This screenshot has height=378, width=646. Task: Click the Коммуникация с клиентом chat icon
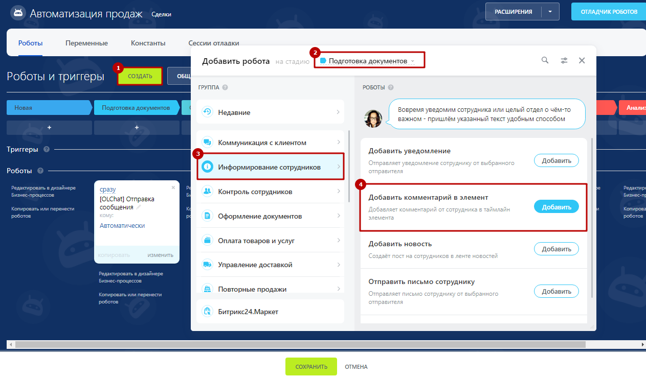[207, 143]
